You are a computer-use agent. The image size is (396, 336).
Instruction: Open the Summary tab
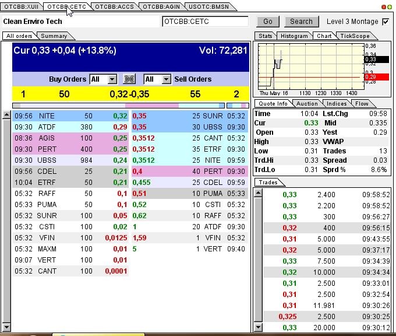coord(54,36)
